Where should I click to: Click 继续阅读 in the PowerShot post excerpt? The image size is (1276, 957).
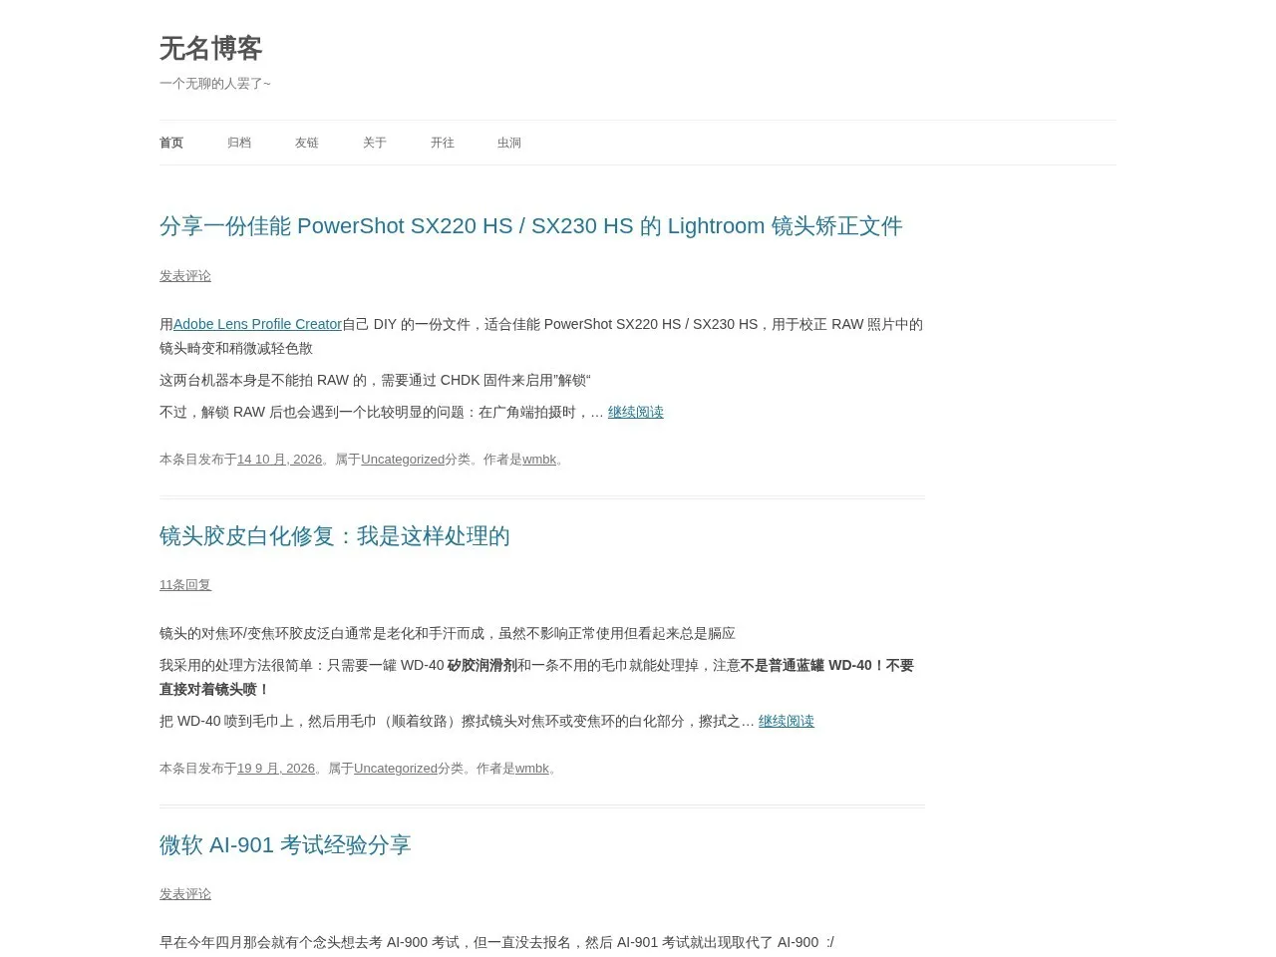[x=636, y=412]
